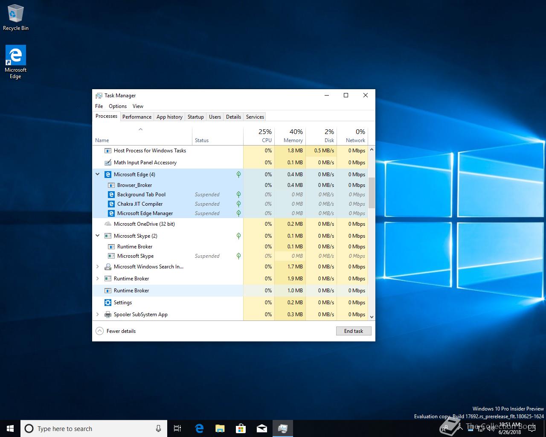Collapse view with Fewer details

(116, 331)
